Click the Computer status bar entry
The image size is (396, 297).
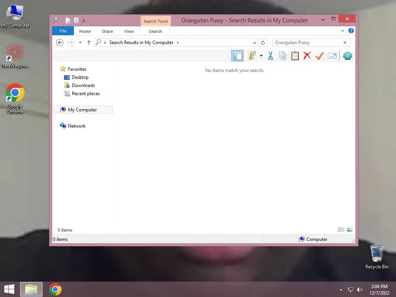313,239
